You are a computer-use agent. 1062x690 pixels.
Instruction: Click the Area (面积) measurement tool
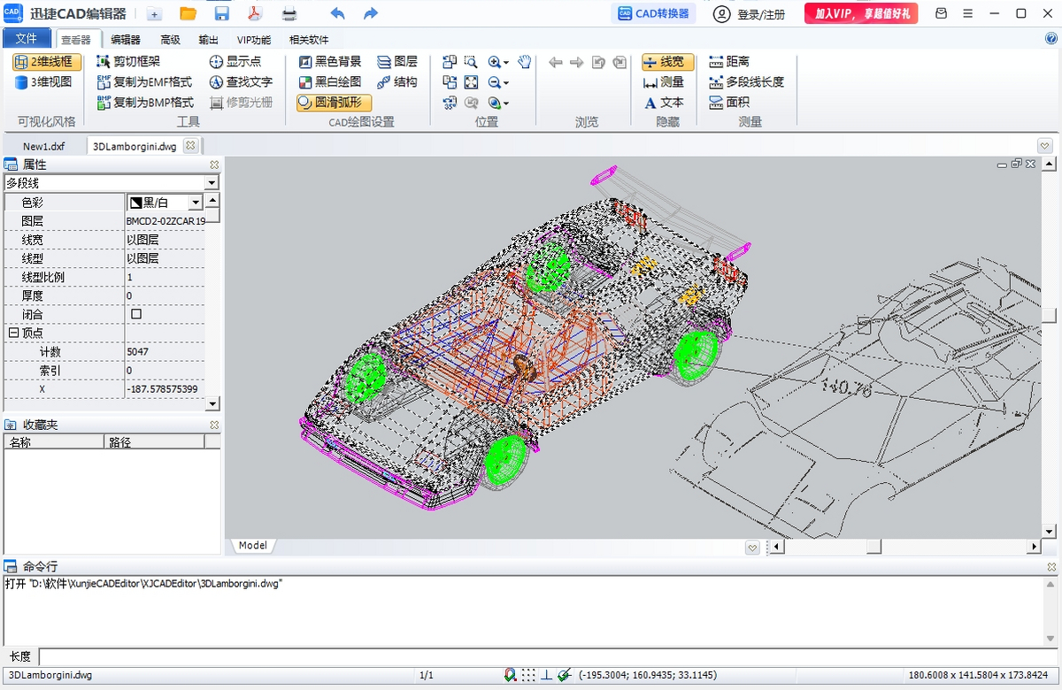click(728, 103)
